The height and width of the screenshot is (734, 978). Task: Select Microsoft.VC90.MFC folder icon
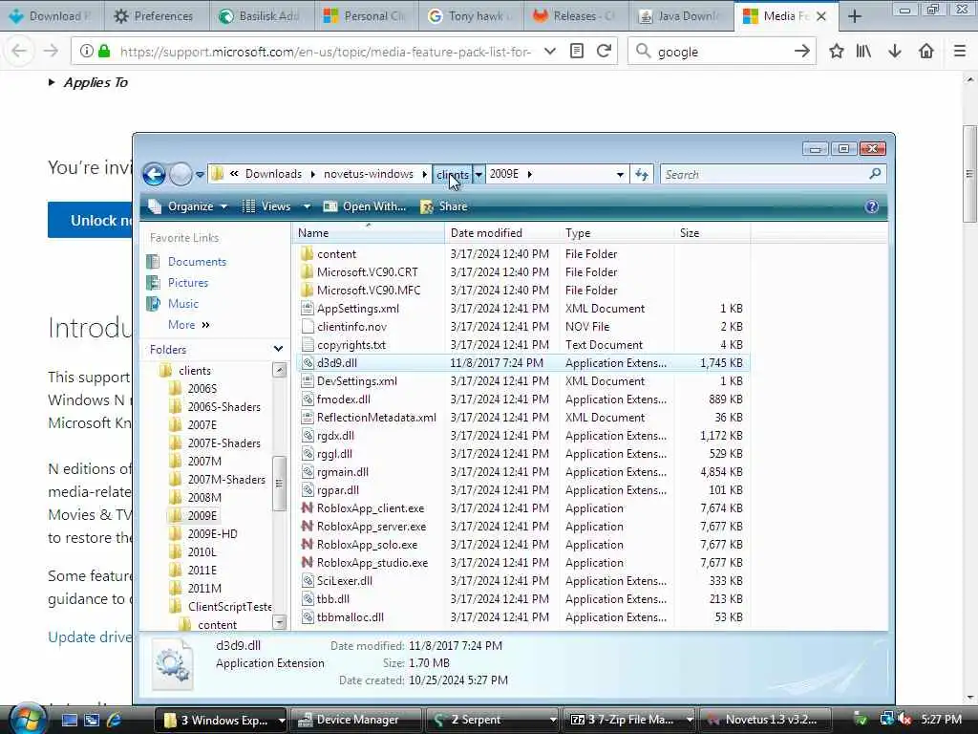pos(307,291)
